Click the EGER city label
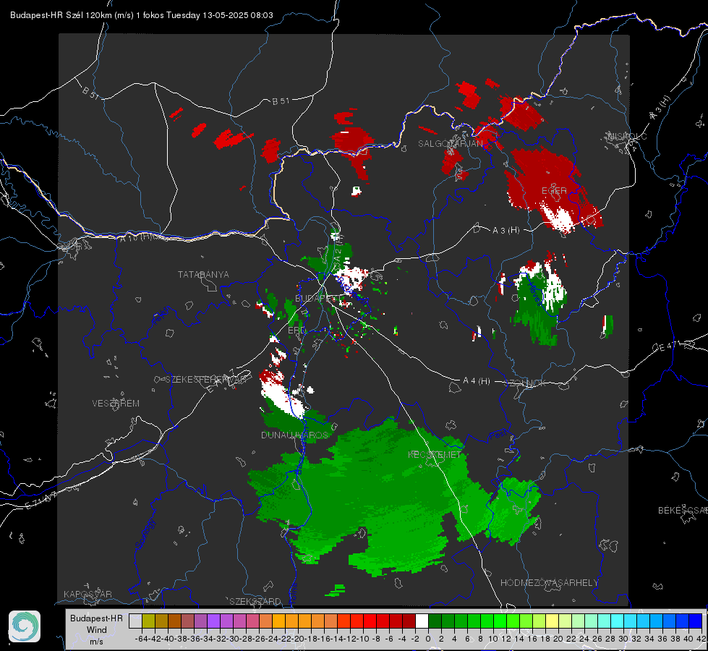708x651 pixels. pos(554,191)
